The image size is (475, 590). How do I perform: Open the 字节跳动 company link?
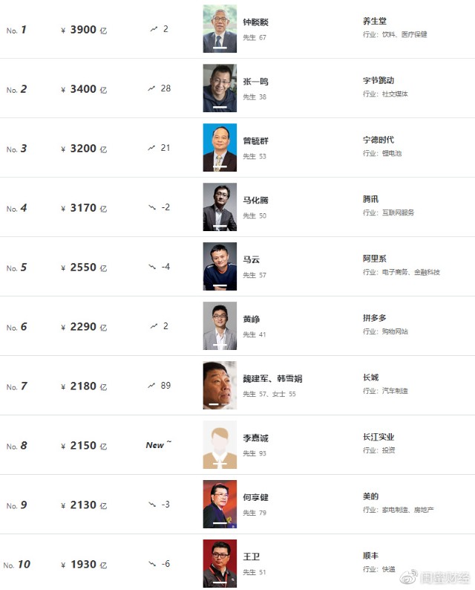tap(379, 80)
